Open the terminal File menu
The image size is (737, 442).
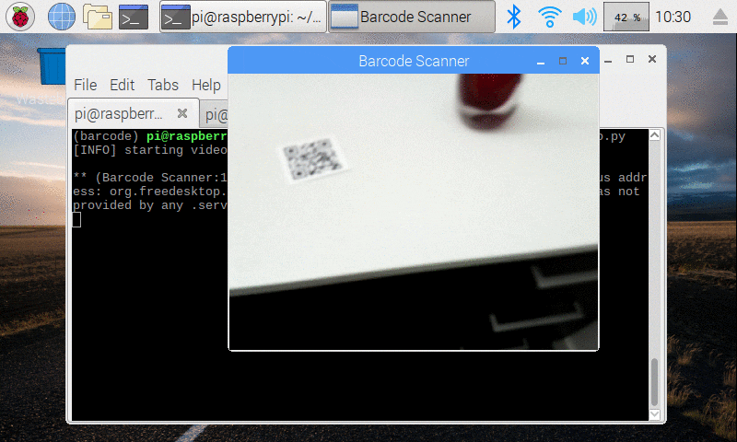click(85, 85)
